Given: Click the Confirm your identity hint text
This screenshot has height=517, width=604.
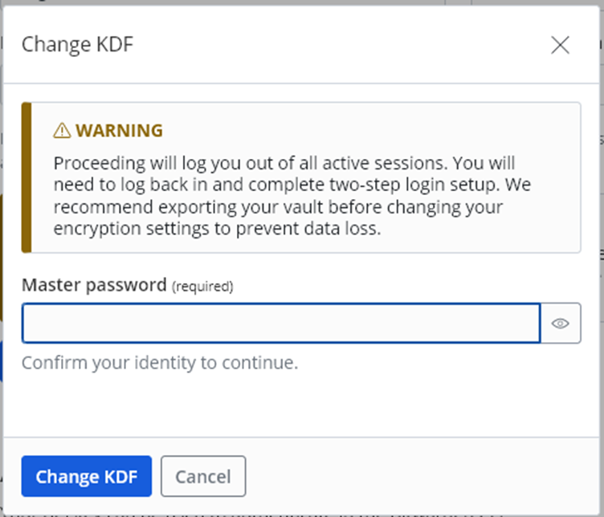Looking at the screenshot, I should 160,363.
